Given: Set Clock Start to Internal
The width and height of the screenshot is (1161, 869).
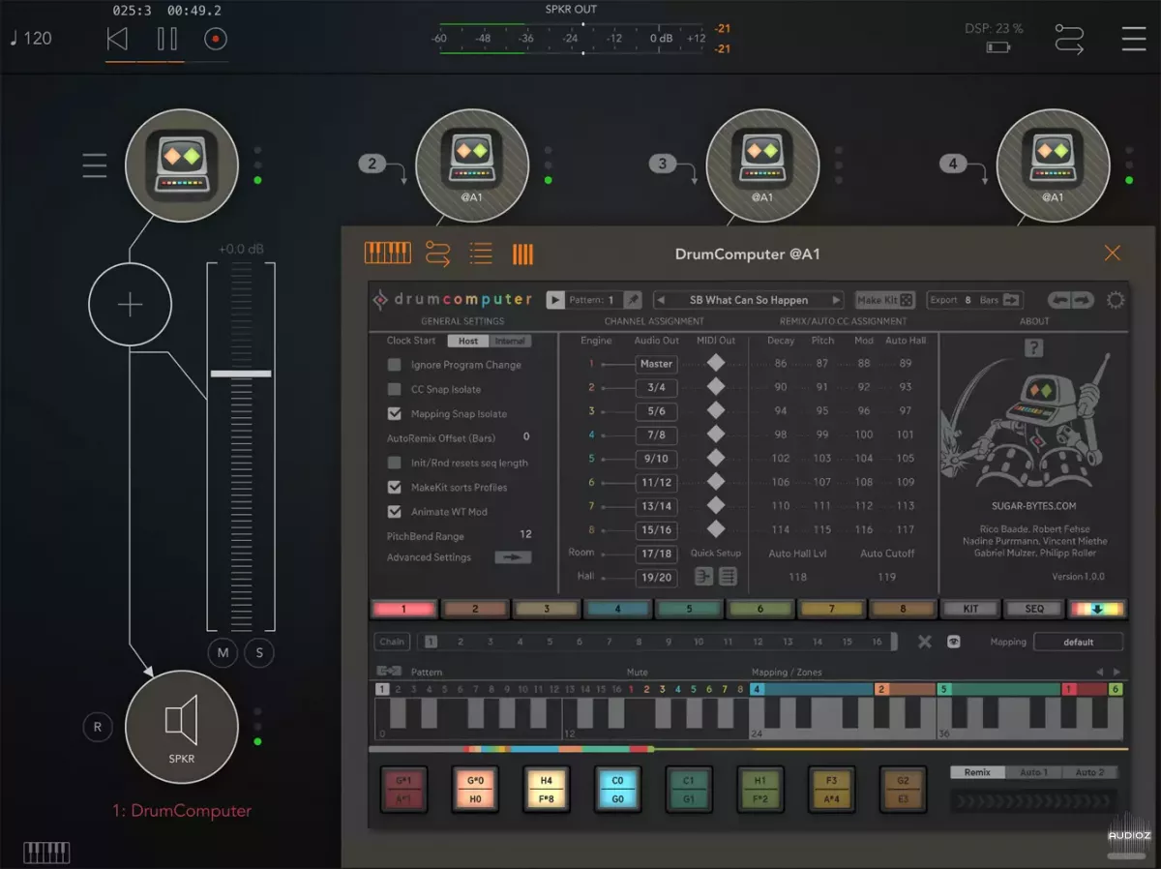Looking at the screenshot, I should (510, 341).
